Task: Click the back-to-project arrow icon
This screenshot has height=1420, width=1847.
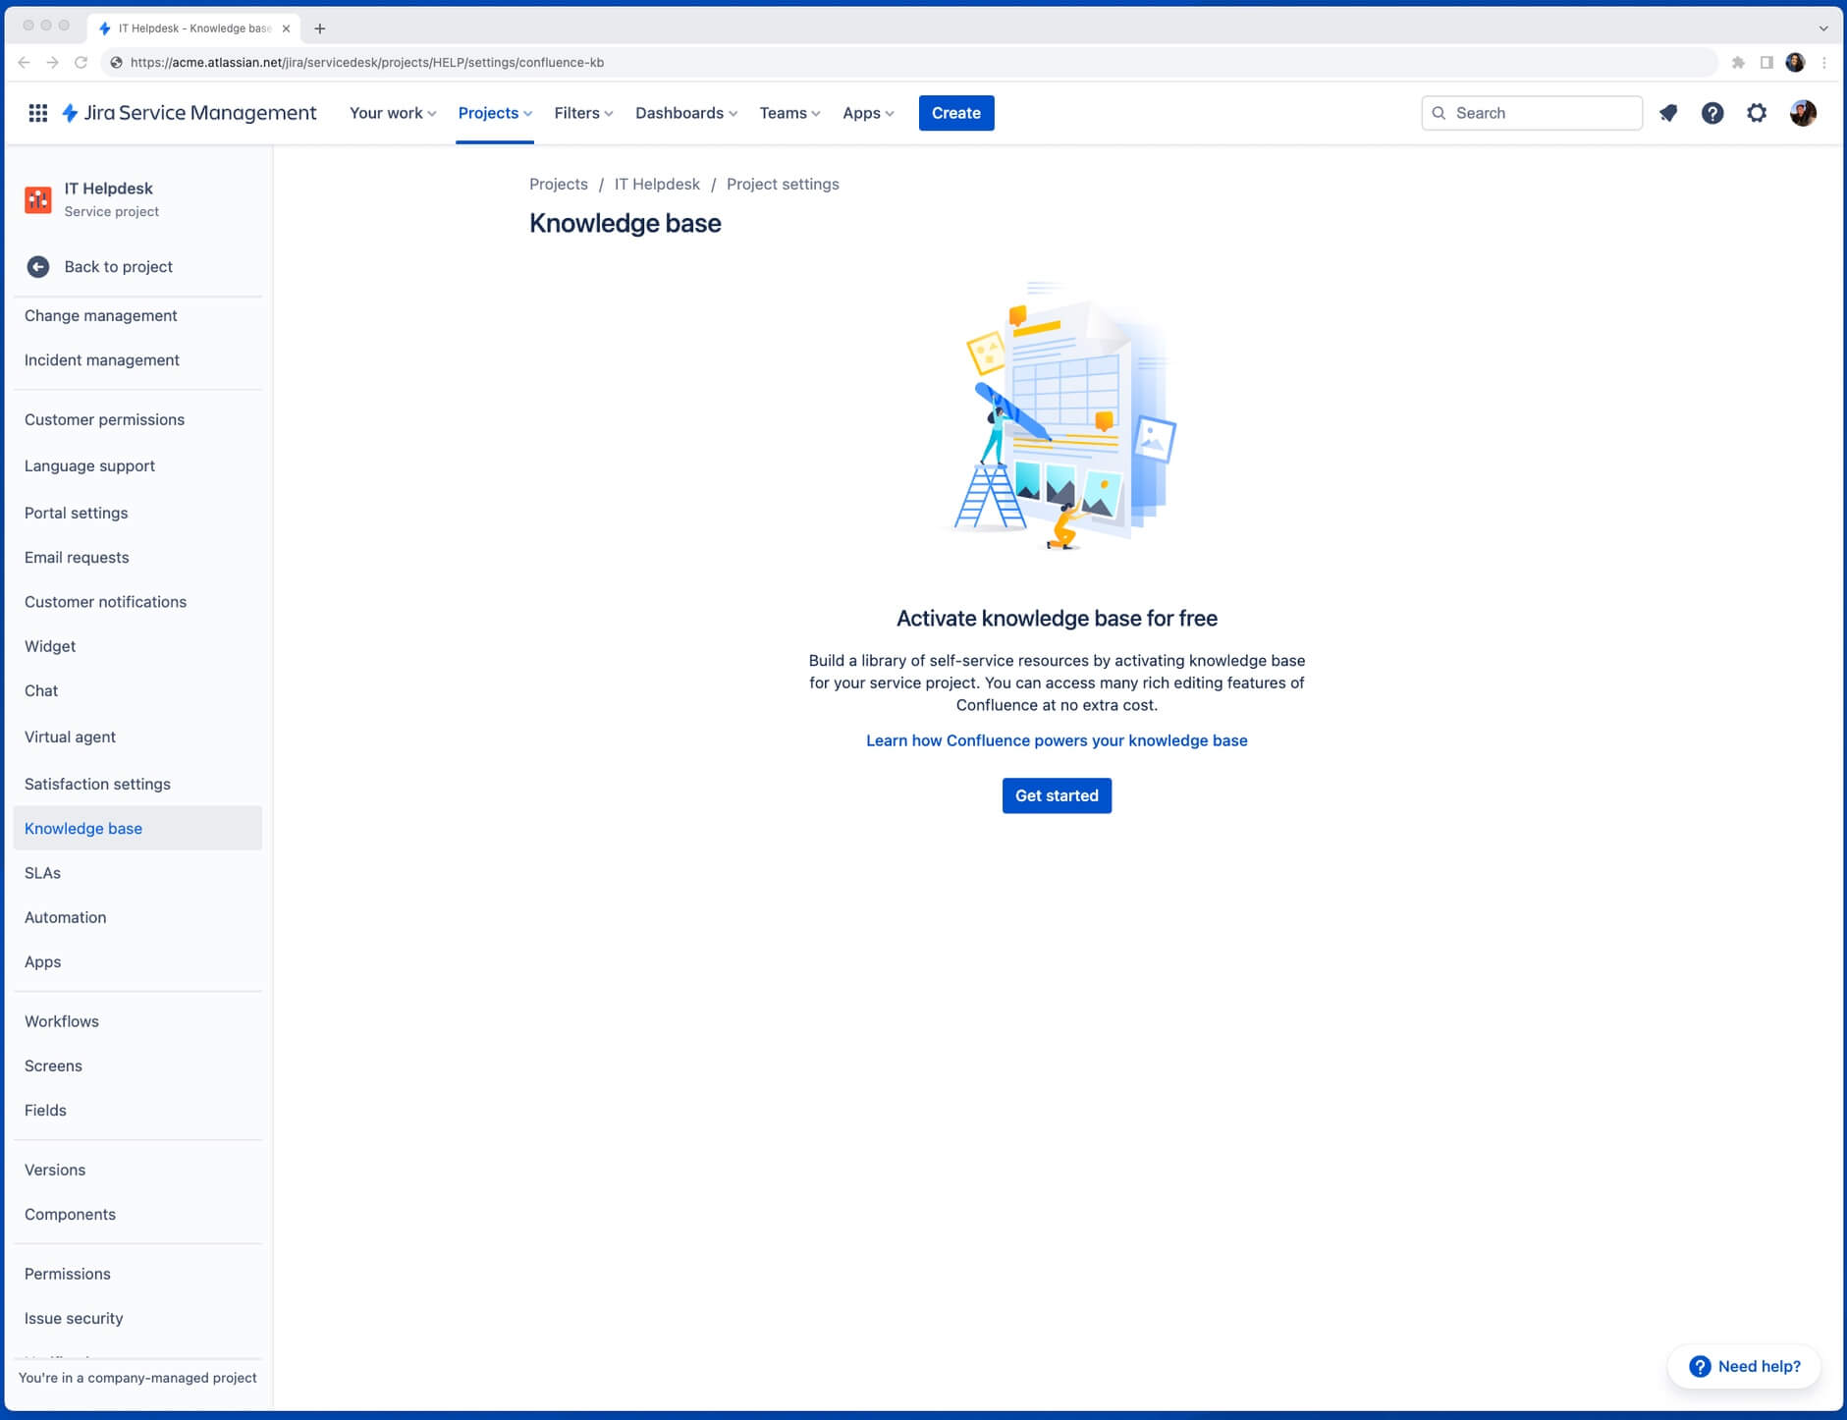Action: [x=37, y=266]
